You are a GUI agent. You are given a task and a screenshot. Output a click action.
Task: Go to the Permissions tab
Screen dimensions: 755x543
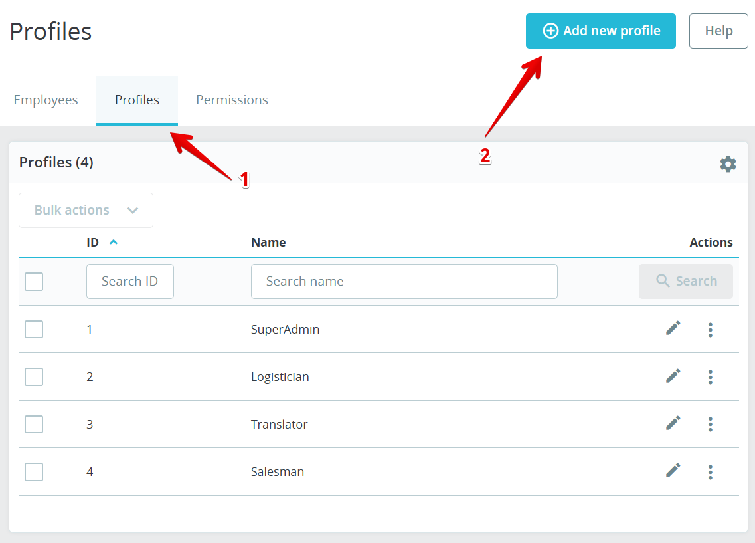coord(232,100)
